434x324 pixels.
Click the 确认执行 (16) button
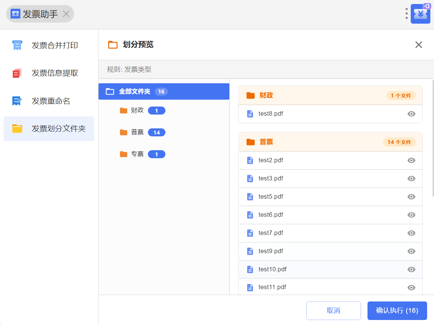click(397, 311)
